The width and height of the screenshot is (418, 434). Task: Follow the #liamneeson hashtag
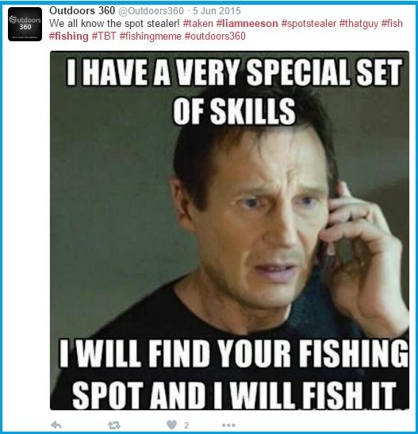(247, 24)
